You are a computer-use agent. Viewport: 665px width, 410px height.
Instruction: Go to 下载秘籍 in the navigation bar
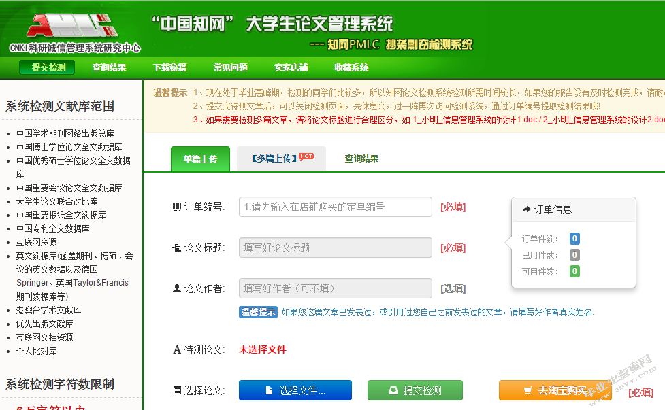coord(169,67)
